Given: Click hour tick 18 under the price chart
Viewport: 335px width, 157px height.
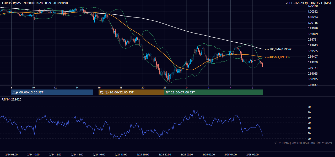Looking at the screenshot, I should click(x=121, y=87).
